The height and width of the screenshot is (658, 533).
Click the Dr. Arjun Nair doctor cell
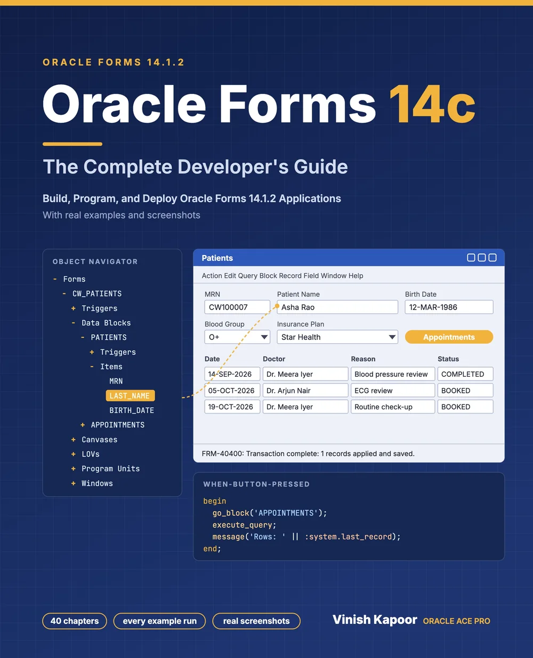click(x=305, y=391)
